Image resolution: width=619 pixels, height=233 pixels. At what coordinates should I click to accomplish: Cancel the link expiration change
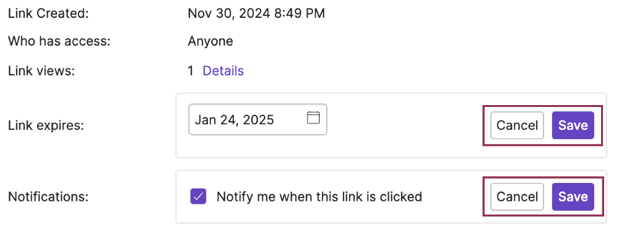point(517,125)
